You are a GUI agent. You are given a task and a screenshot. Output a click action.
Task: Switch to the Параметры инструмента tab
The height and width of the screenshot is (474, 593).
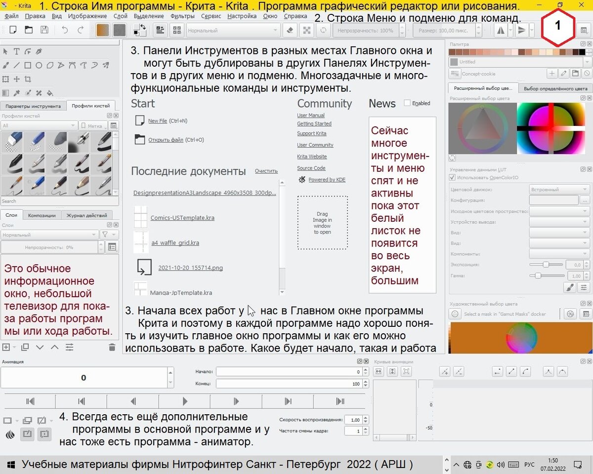coord(33,106)
